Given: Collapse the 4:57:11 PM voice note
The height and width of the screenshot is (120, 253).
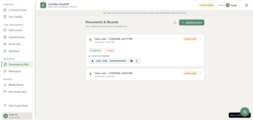Looking at the screenshot, I should 200,39.
